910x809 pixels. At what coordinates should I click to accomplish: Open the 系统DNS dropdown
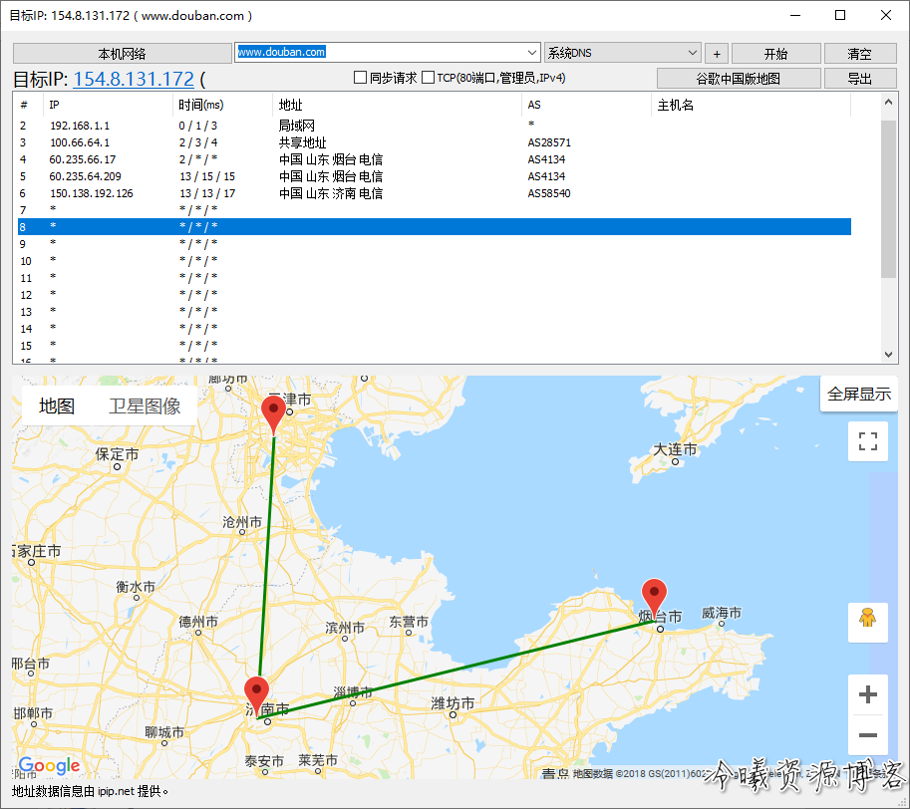point(622,53)
